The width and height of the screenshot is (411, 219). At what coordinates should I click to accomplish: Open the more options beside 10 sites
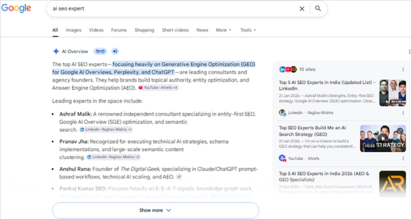[403, 70]
